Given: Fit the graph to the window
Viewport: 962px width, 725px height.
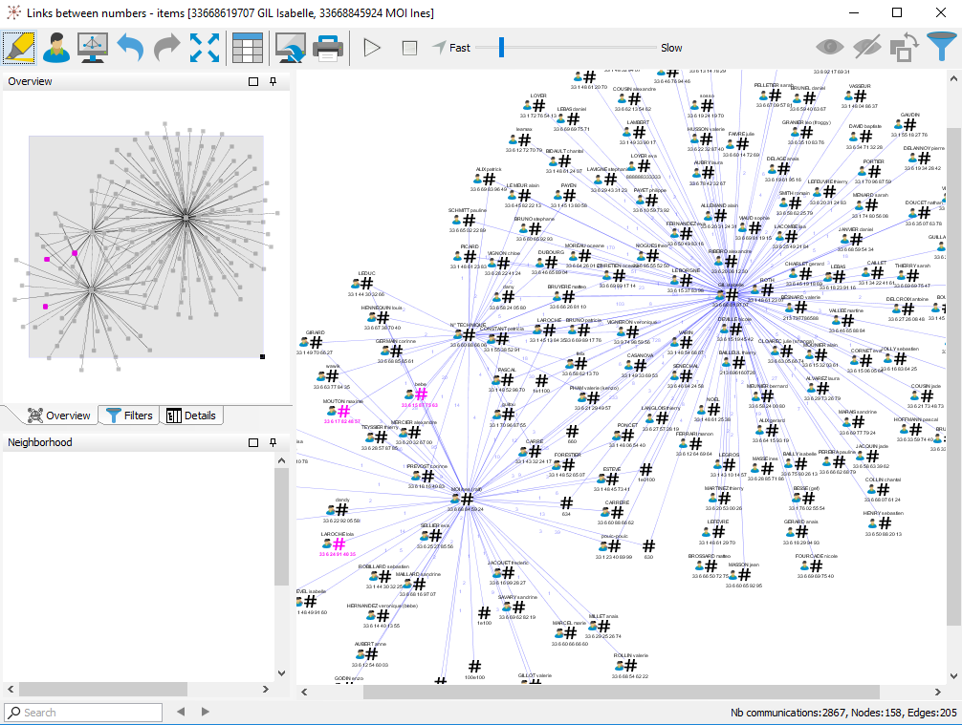Looking at the screenshot, I should (205, 48).
